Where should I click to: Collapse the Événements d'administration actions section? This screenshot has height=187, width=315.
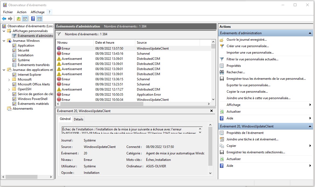click(310, 33)
